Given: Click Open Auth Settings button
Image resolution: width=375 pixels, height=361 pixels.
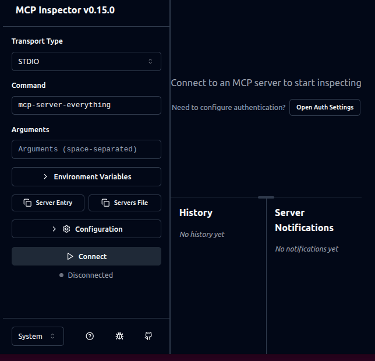Looking at the screenshot, I should coord(324,107).
